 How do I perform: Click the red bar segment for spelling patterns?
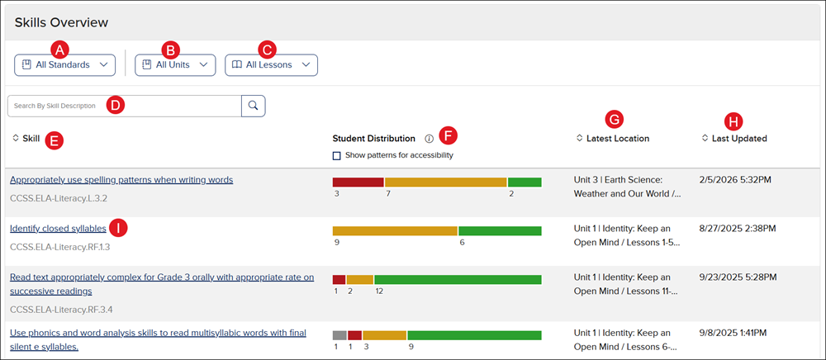[x=358, y=182]
